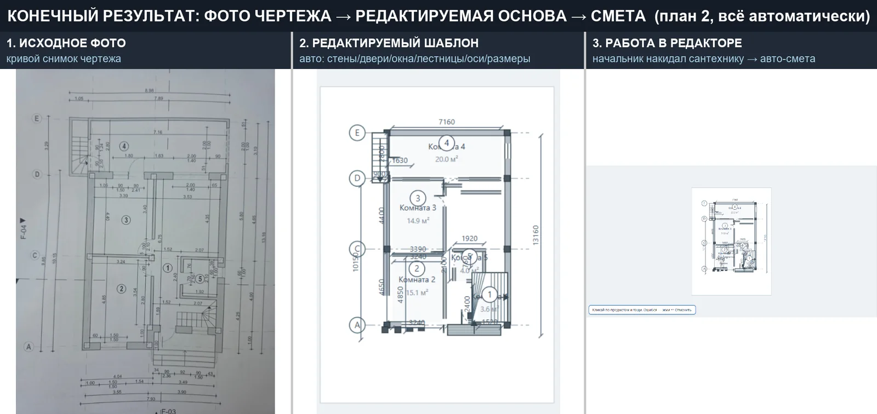The image size is (877, 414).
Task: Select room number 2 circle in the template
Action: pos(417,268)
